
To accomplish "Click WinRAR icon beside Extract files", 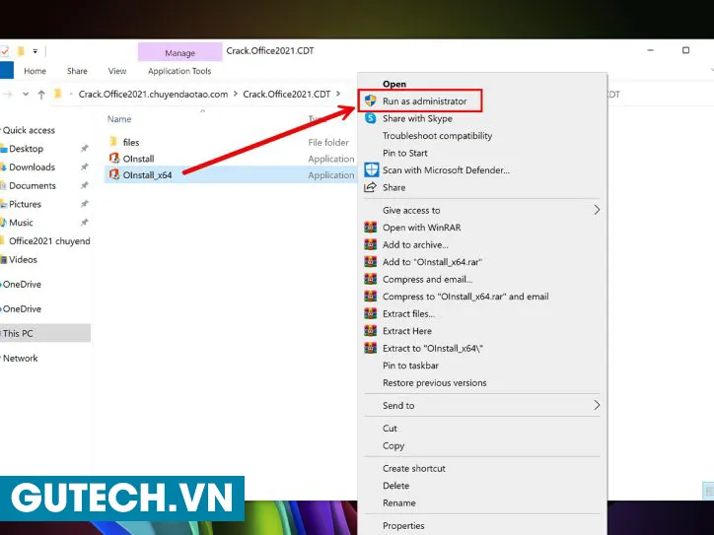I will point(371,314).
